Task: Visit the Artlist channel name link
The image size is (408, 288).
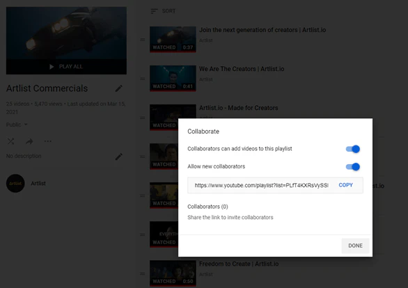Action: tap(38, 183)
